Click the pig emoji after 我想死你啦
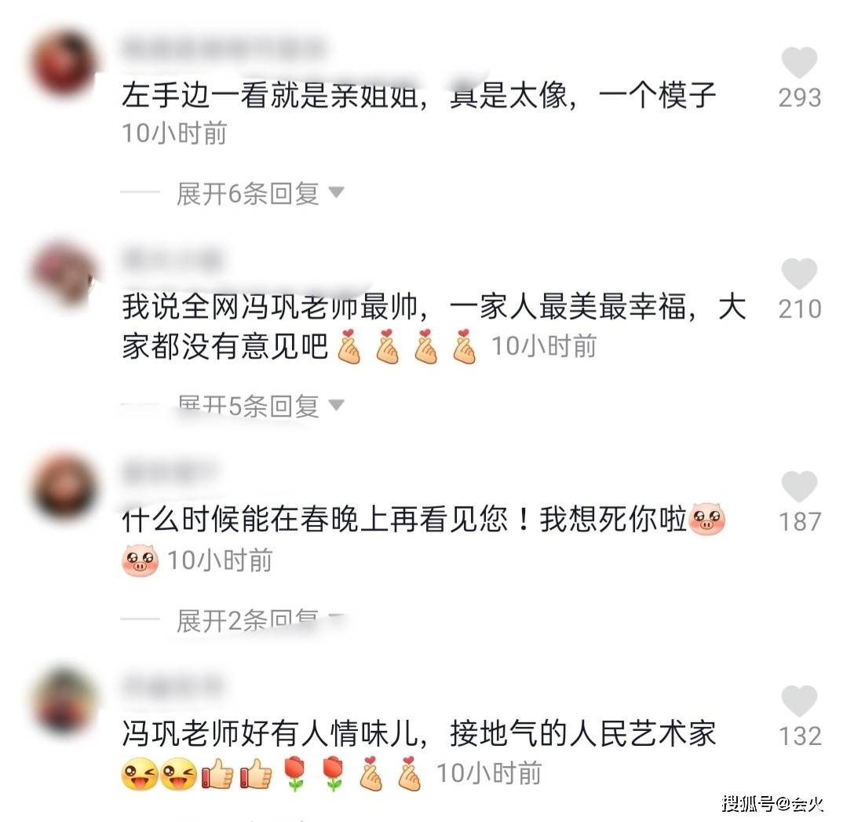 pos(707,519)
